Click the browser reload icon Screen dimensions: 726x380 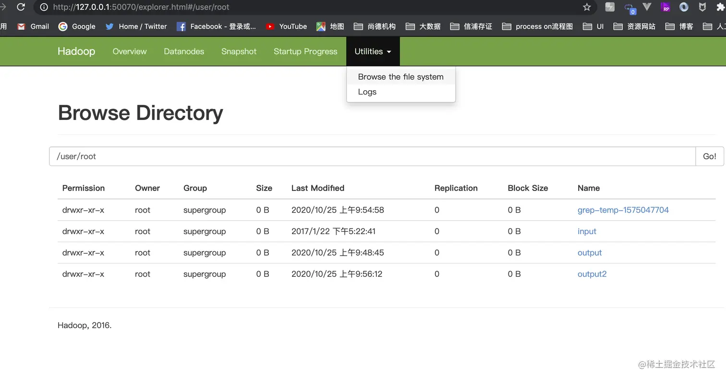[21, 7]
